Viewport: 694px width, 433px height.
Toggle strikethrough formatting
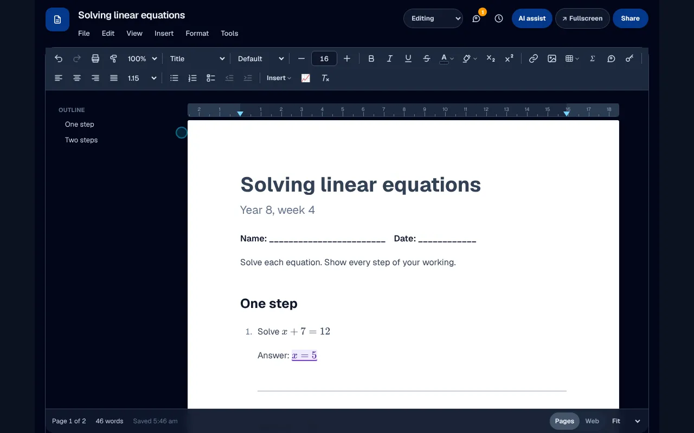(x=427, y=58)
